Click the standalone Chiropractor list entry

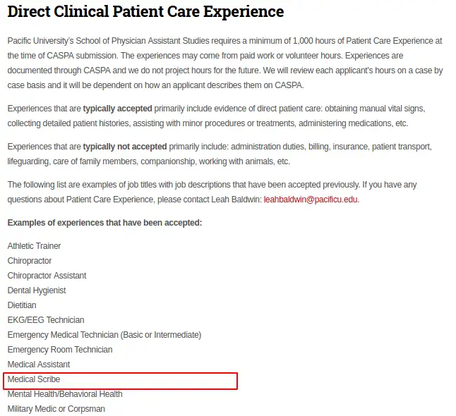pos(30,261)
